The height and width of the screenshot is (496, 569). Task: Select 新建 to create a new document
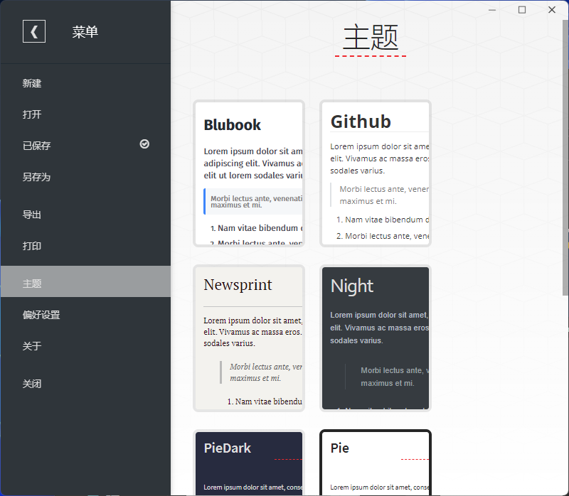[x=32, y=84]
